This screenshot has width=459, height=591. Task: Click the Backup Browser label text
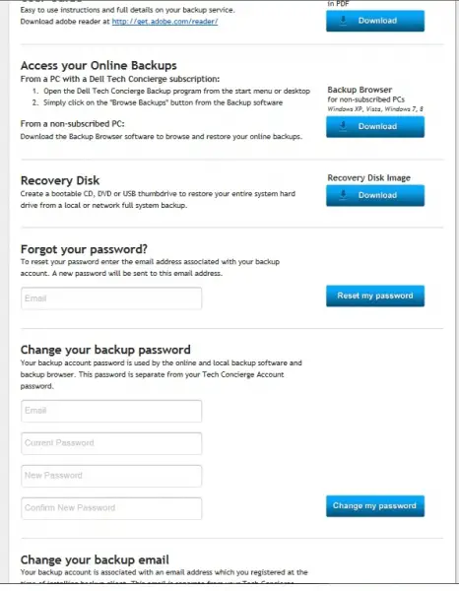360,90
